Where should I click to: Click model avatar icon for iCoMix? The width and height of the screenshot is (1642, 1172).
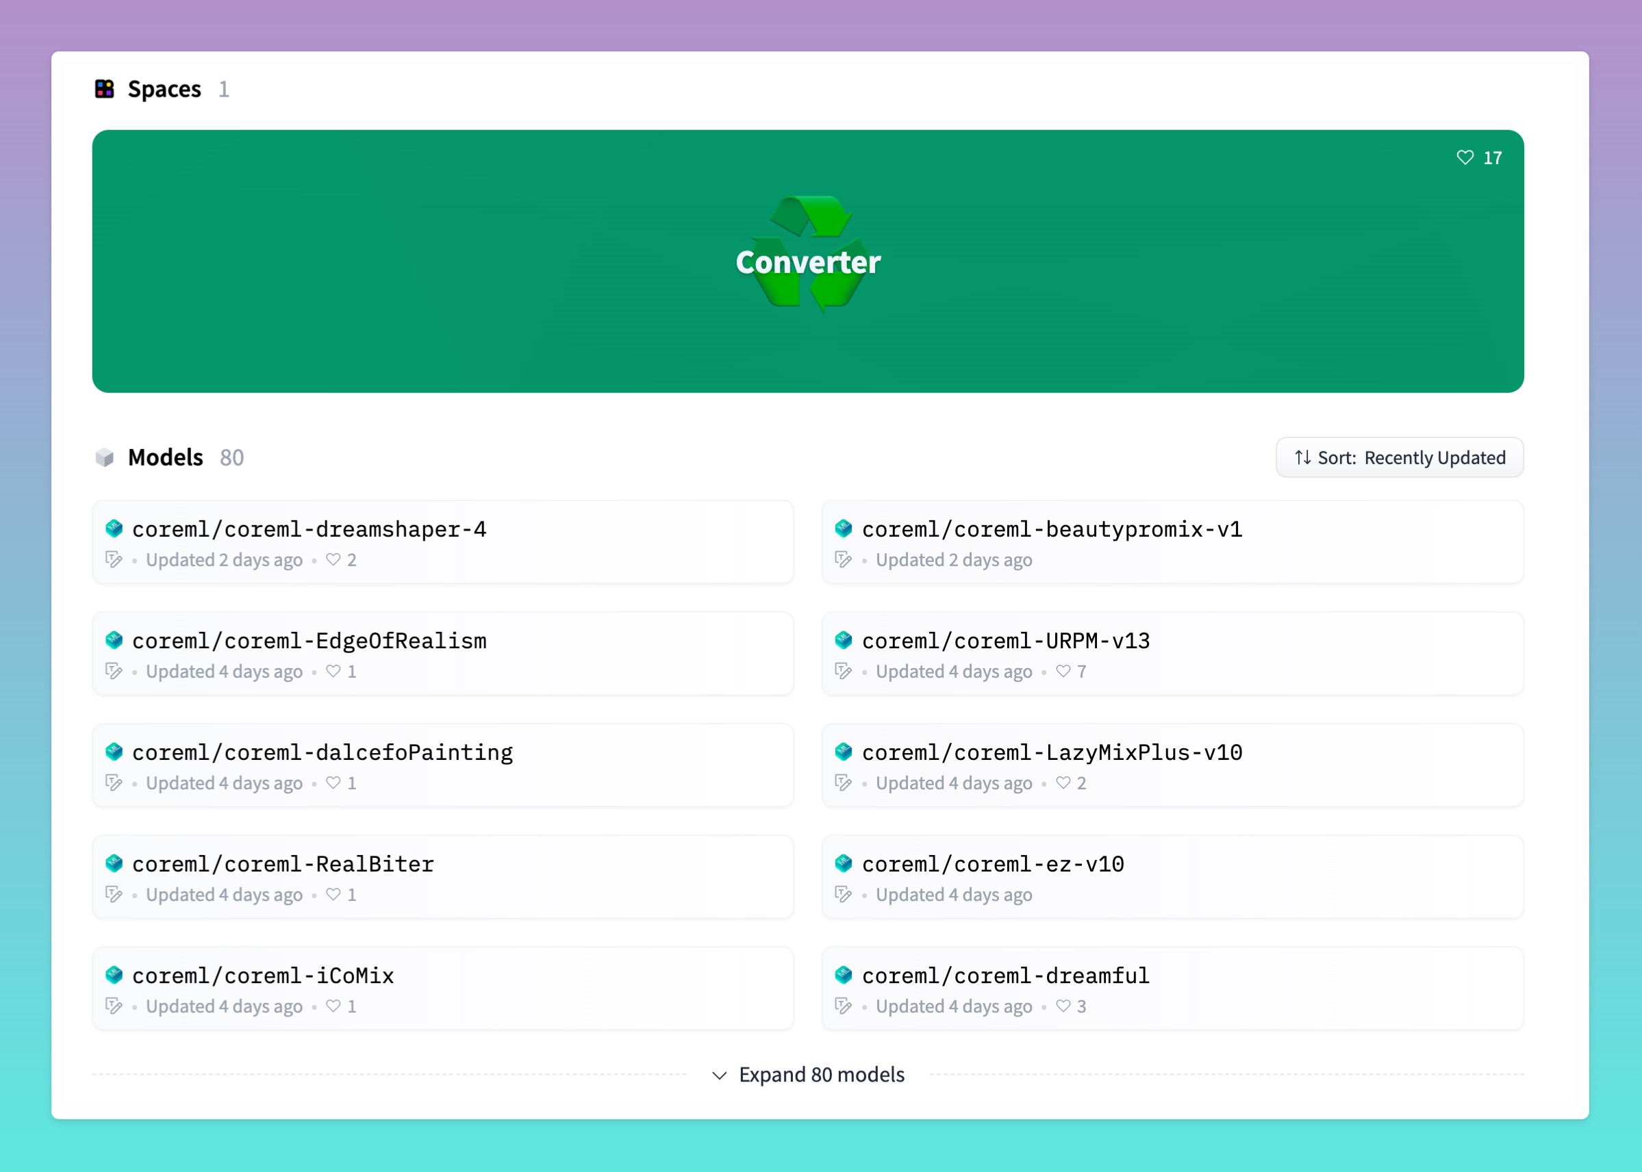(114, 975)
